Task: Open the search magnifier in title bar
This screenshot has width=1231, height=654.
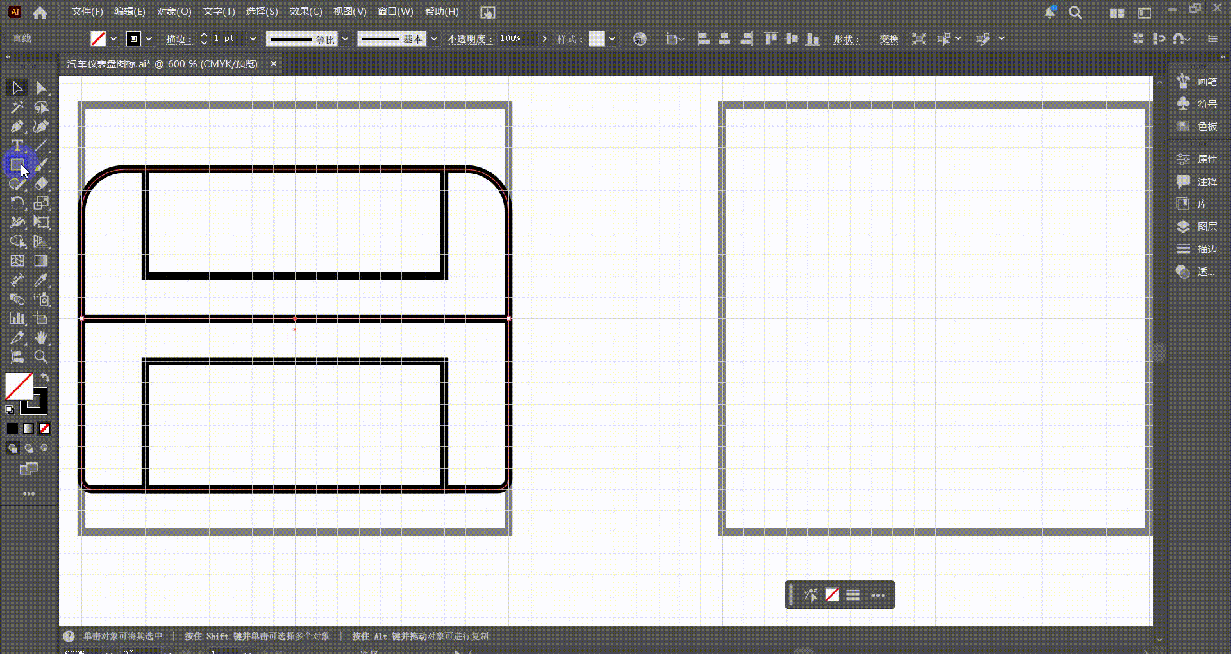Action: 1075,12
